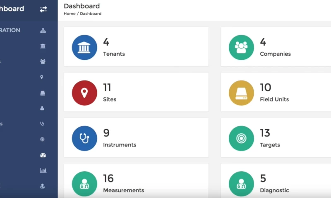Open the Tenants card
Viewport: 331px width, 198px height.
pos(136,47)
